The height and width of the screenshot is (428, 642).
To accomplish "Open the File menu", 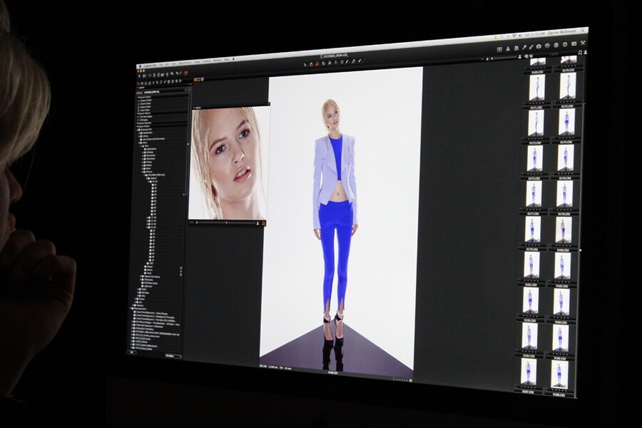I will [x=161, y=65].
